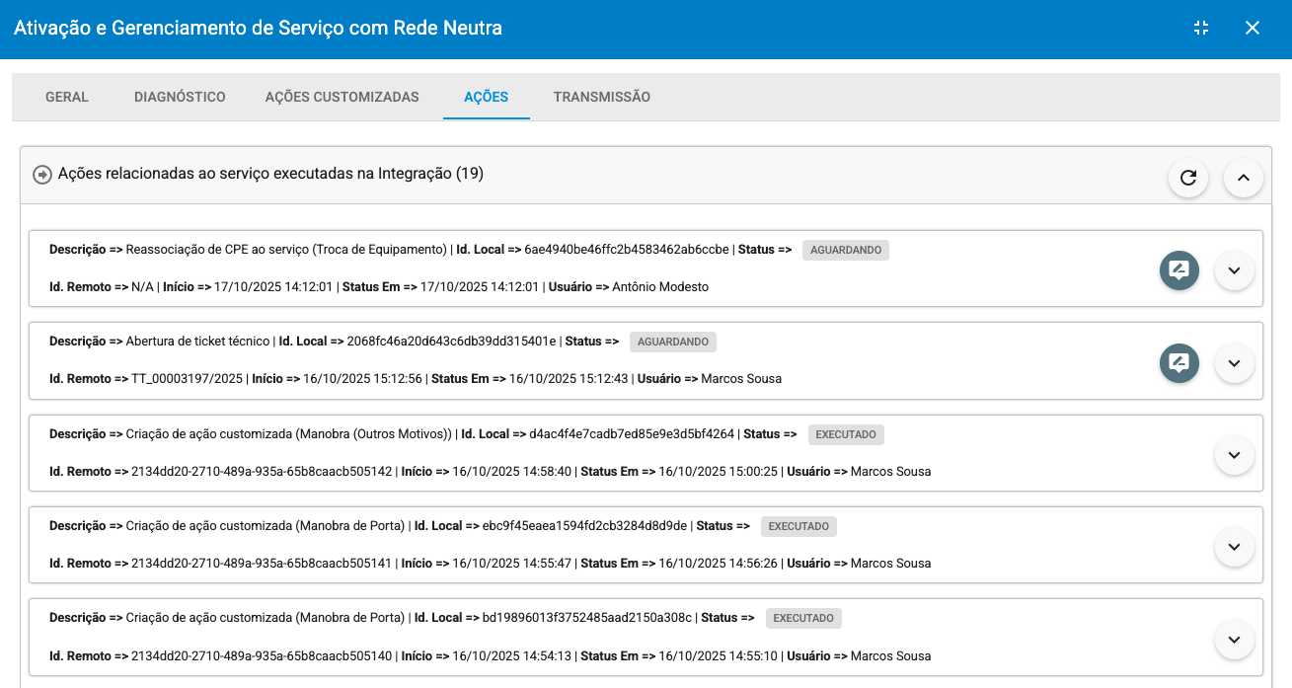Open the DIAGNÓSTICO tab
1292x688 pixels.
[180, 97]
